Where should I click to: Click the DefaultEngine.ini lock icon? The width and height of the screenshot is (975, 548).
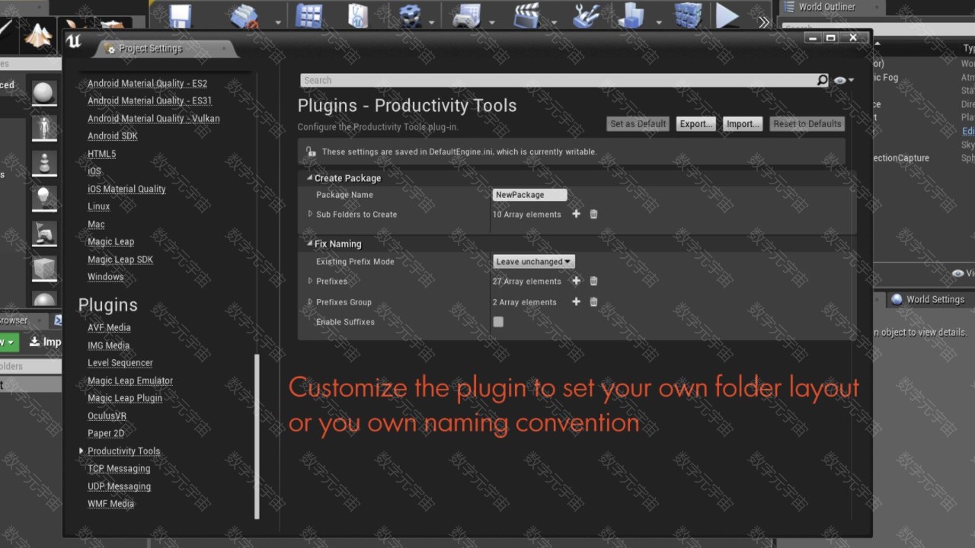coord(311,152)
